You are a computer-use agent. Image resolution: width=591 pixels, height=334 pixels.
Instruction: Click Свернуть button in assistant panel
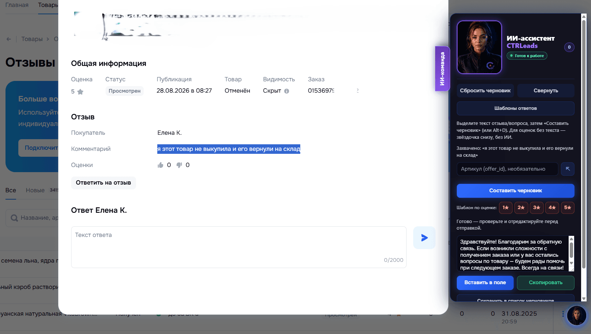click(x=546, y=90)
